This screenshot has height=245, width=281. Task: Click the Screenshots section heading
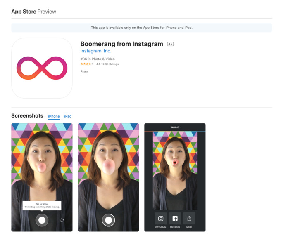27,116
